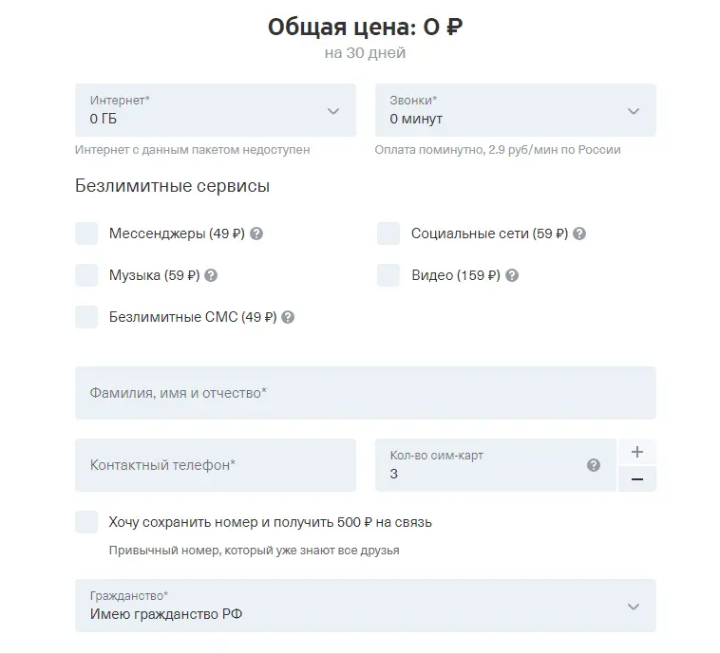
Task: Focus the Фамилия, имя и отчество field
Action: tap(366, 393)
